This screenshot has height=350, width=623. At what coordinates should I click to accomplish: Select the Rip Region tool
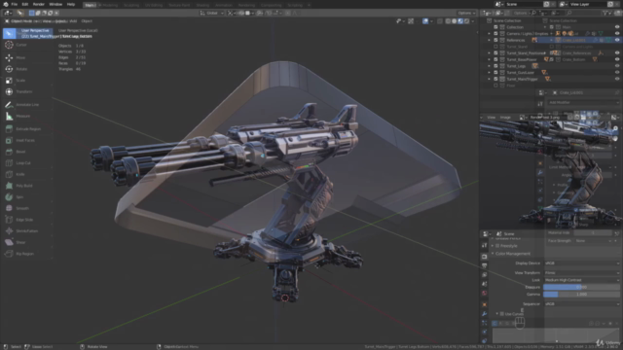(x=9, y=254)
